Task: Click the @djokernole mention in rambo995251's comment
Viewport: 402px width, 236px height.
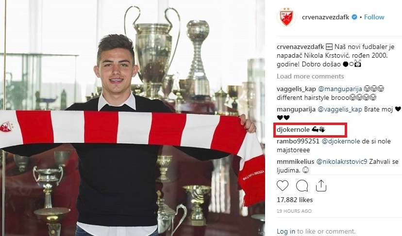Action: pos(340,142)
